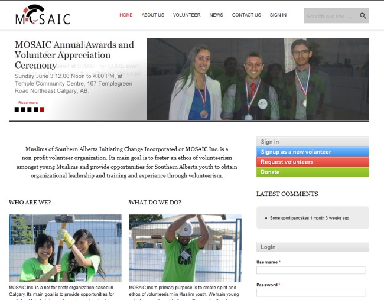384x300 pixels.
Task: Click the Username input field
Action: pos(311,270)
